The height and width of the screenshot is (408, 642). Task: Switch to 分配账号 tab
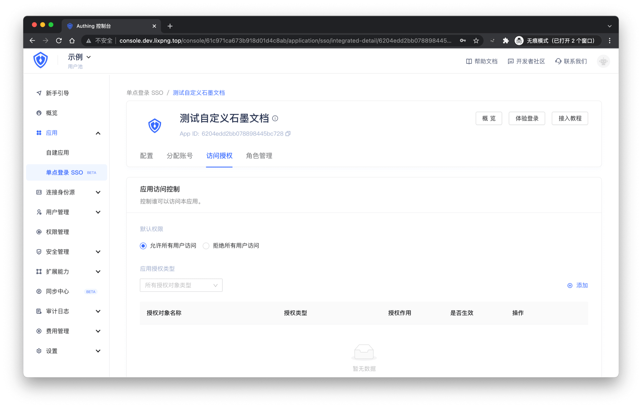pos(180,156)
